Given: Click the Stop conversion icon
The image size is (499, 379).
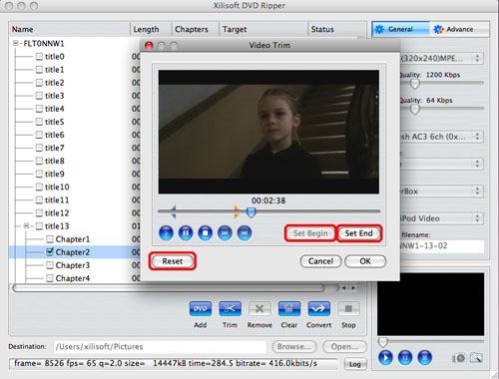Looking at the screenshot, I should (x=348, y=309).
